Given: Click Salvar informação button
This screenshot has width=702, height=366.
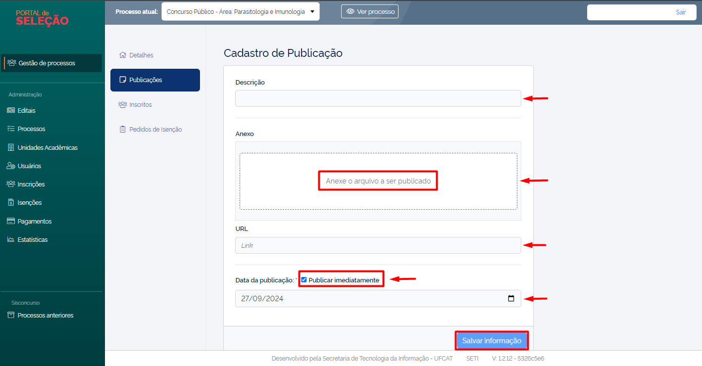Looking at the screenshot, I should [492, 341].
